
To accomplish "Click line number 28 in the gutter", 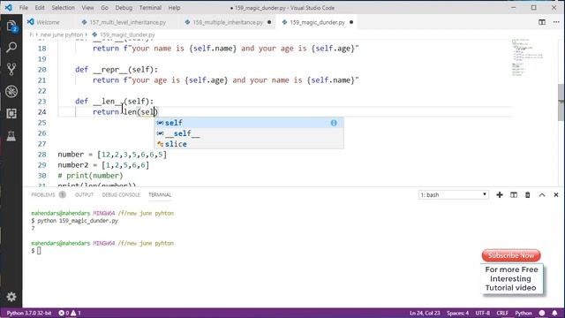I will click(41, 155).
